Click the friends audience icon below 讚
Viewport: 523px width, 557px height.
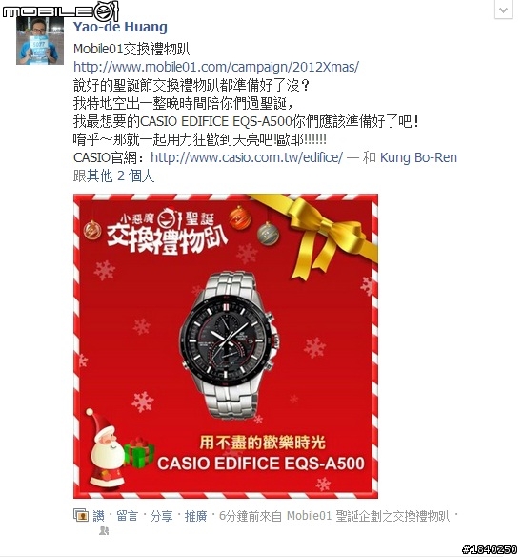click(x=104, y=530)
